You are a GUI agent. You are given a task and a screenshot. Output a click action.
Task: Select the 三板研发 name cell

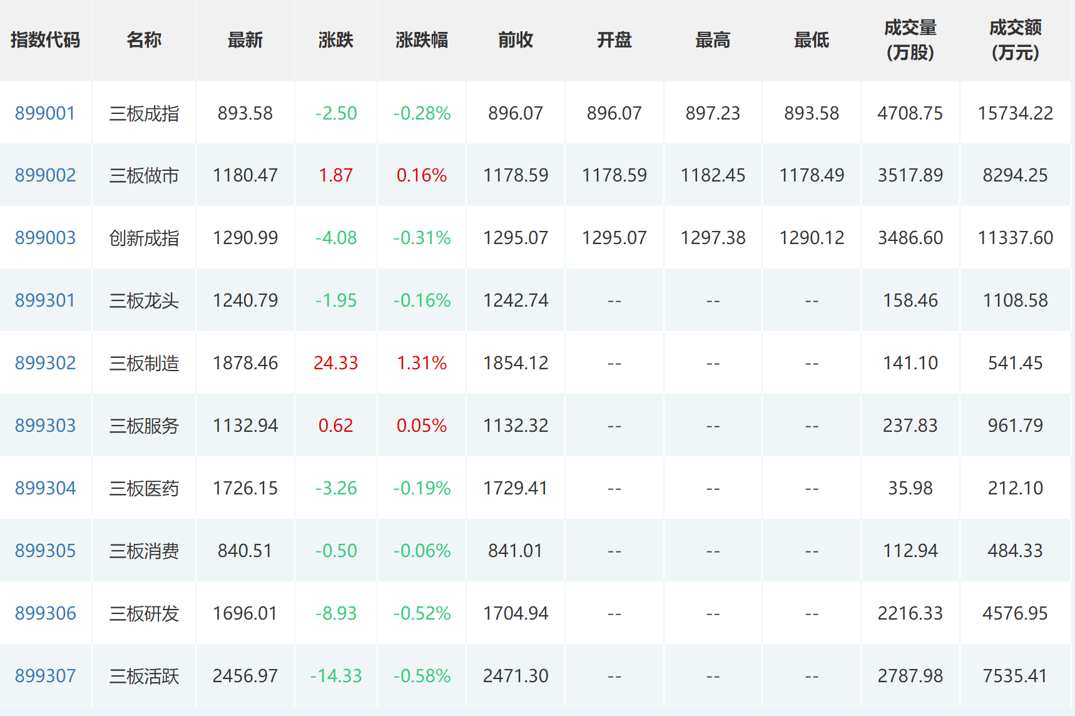point(144,613)
